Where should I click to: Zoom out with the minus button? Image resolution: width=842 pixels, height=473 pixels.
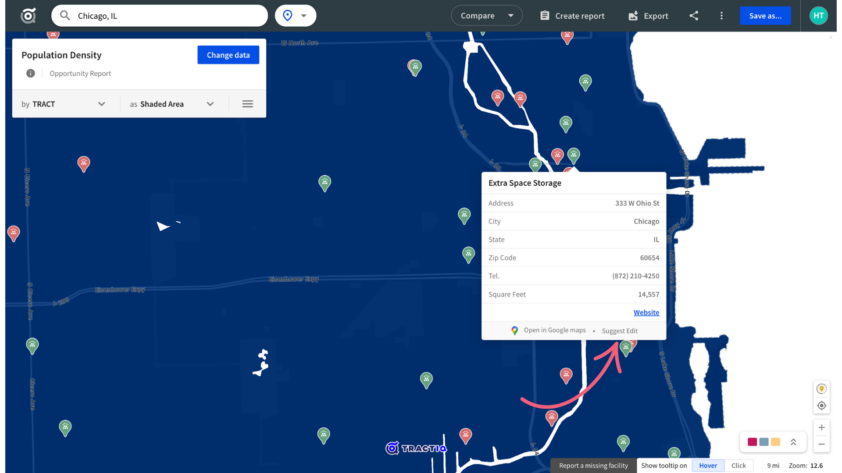(x=822, y=444)
